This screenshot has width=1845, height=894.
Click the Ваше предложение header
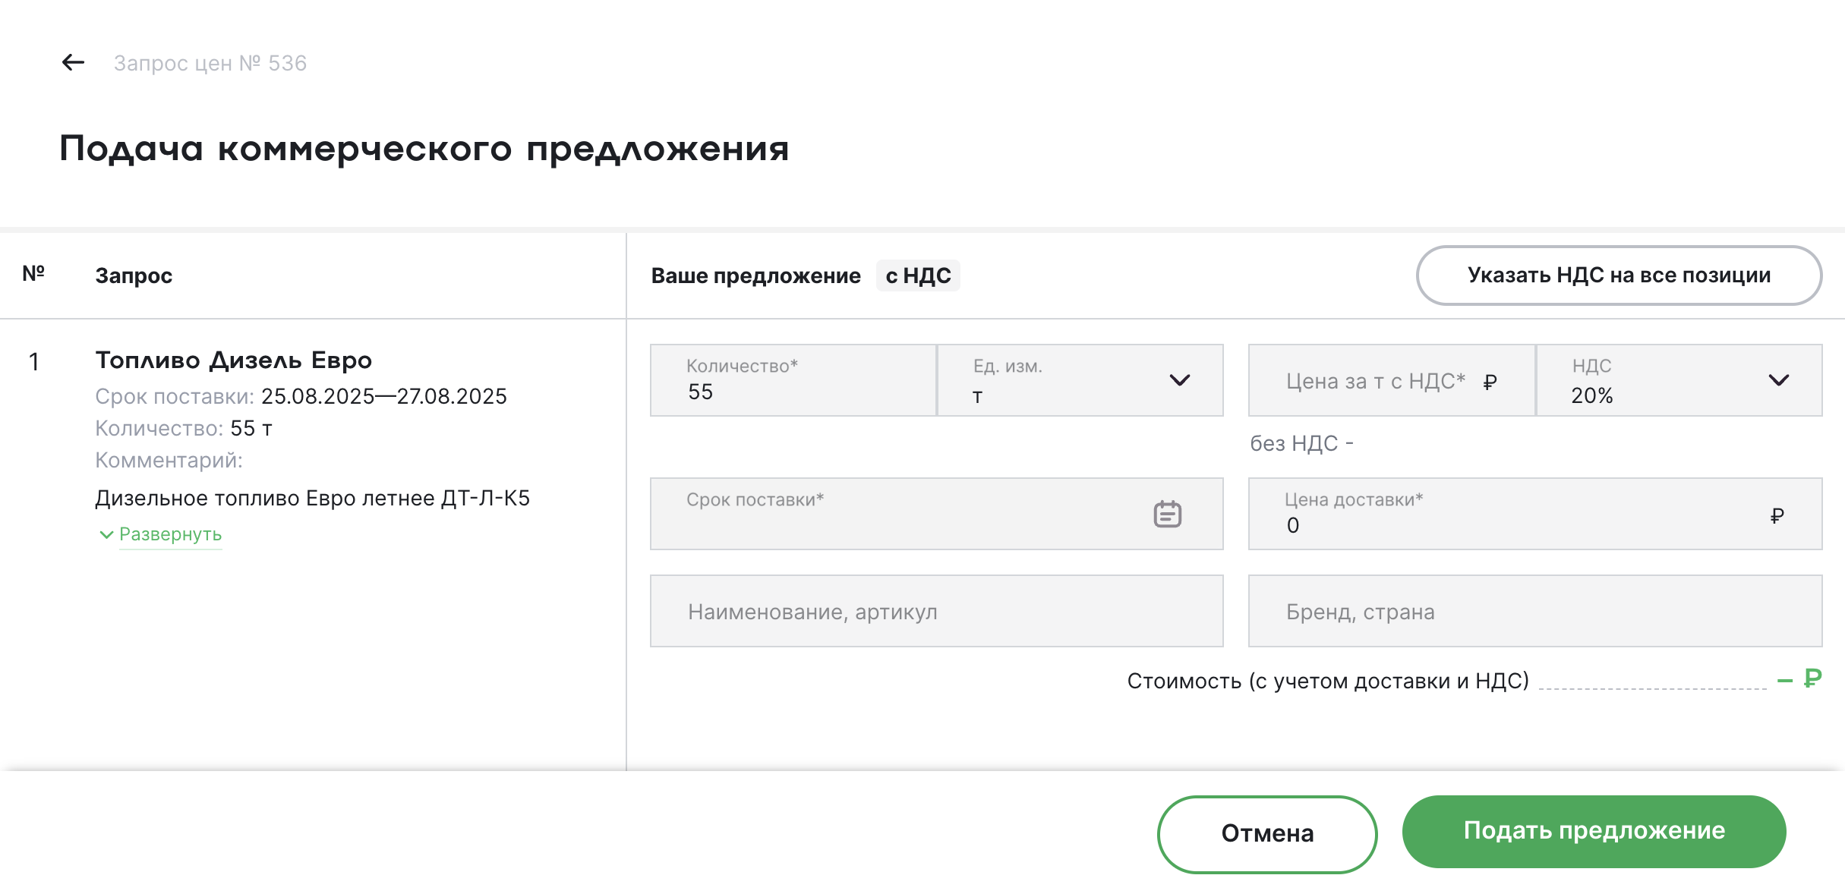pos(755,275)
